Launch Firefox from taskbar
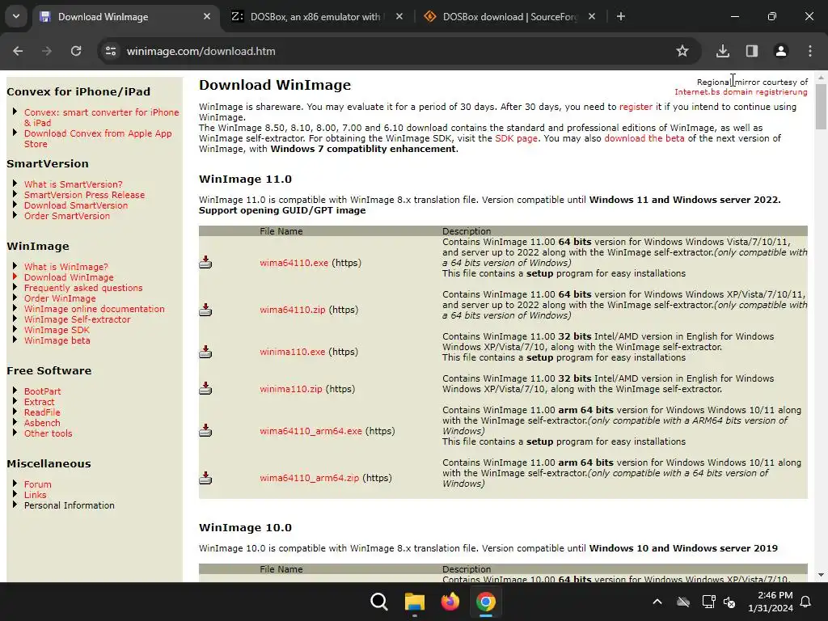Screen dimensions: 828x621 point(450,602)
